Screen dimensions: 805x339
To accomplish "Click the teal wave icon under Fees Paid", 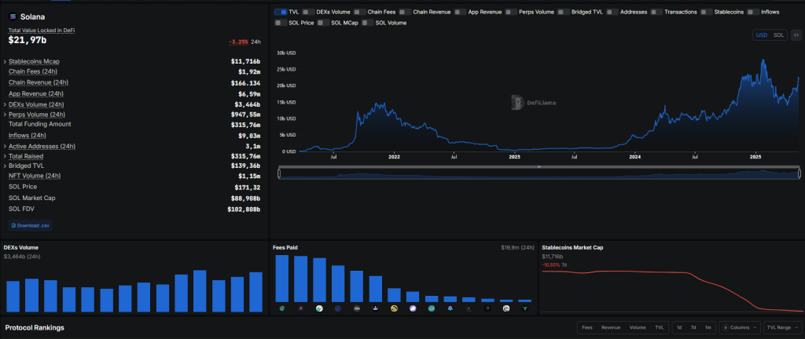I will (432, 308).
